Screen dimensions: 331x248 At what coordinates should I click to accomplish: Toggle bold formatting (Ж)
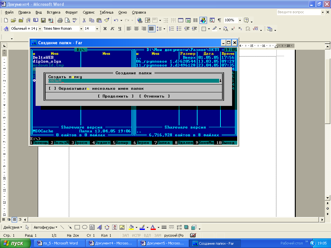coord(105,29)
